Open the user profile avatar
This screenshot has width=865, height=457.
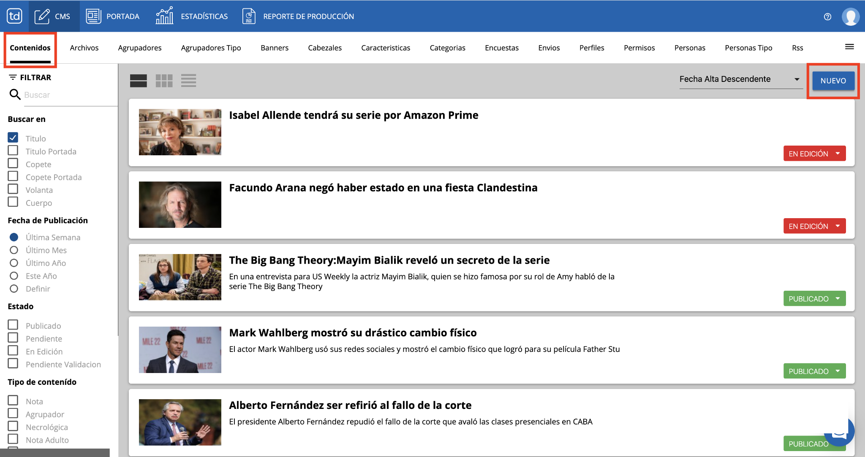(x=850, y=16)
